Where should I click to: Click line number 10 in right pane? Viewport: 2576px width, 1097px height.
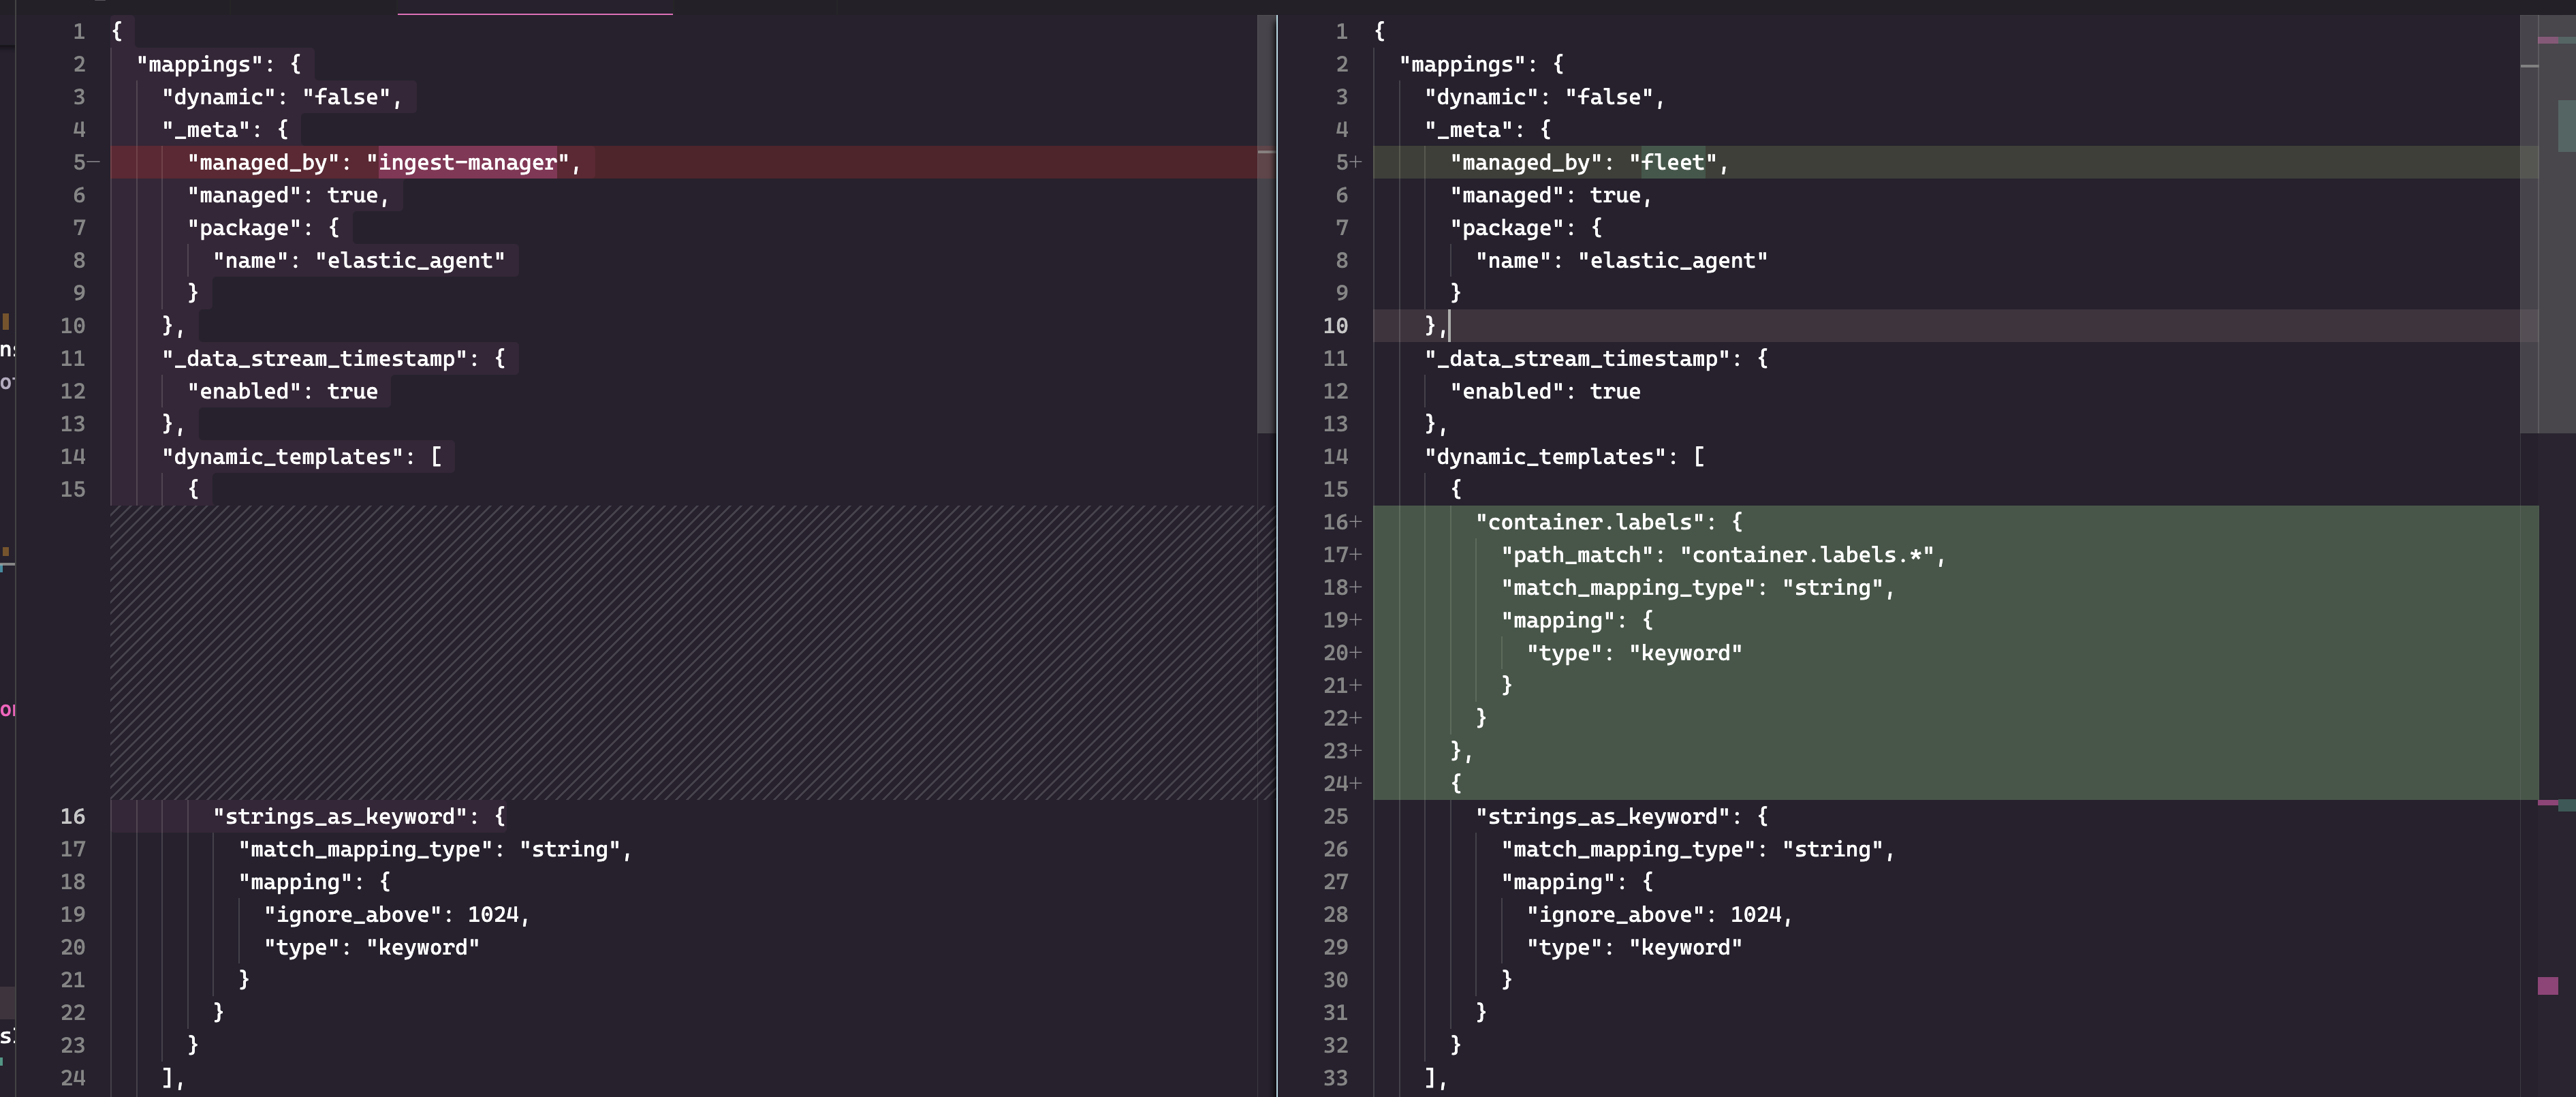click(x=1337, y=325)
